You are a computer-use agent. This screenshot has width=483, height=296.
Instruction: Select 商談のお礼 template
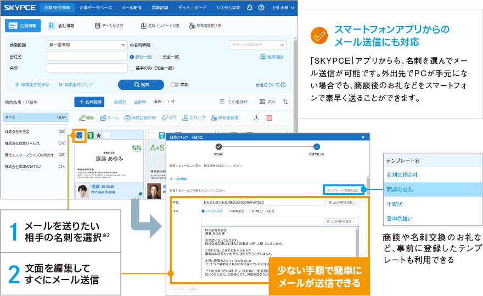[433, 189]
